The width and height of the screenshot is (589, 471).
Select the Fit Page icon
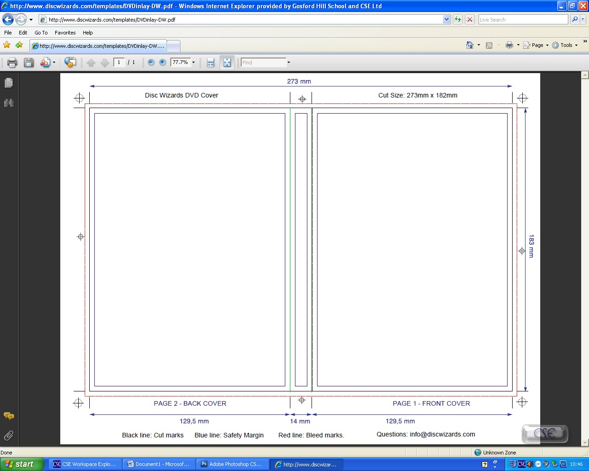coord(227,62)
